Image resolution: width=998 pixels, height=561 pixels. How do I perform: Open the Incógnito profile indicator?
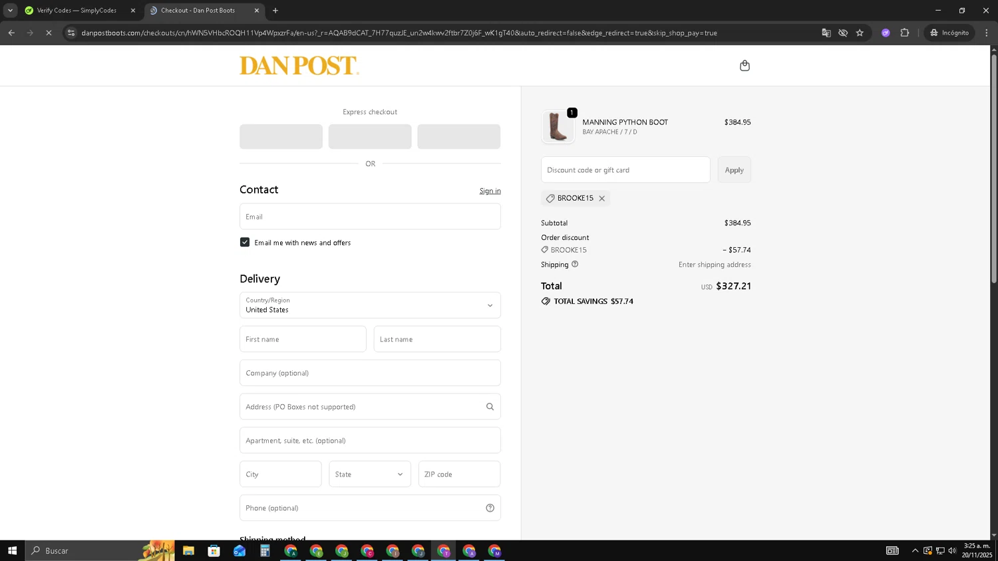pyautogui.click(x=949, y=33)
